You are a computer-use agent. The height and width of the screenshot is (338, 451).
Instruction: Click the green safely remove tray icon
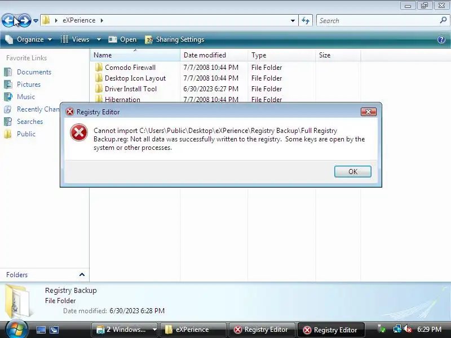coord(382,329)
